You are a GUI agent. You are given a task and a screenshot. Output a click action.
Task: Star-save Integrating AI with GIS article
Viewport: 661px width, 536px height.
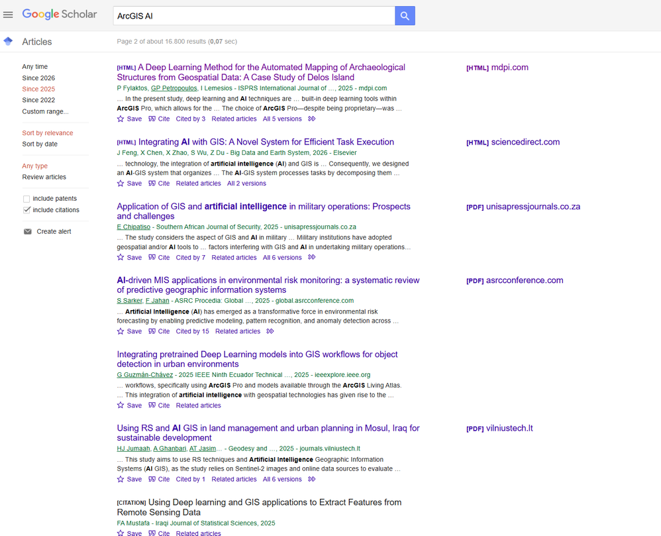tap(121, 184)
